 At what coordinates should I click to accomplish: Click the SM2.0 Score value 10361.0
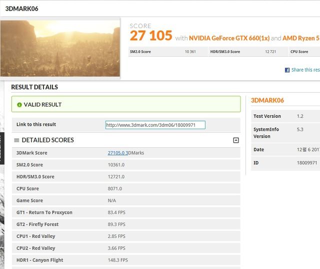pos(116,165)
